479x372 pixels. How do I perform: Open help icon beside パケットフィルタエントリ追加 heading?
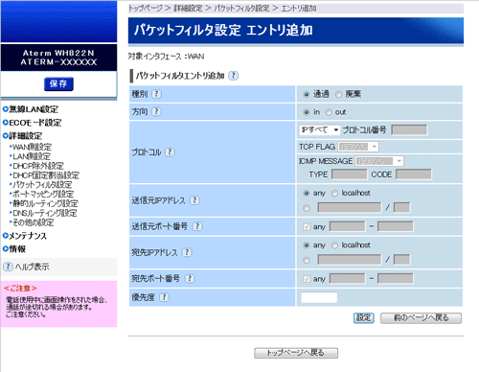234,76
